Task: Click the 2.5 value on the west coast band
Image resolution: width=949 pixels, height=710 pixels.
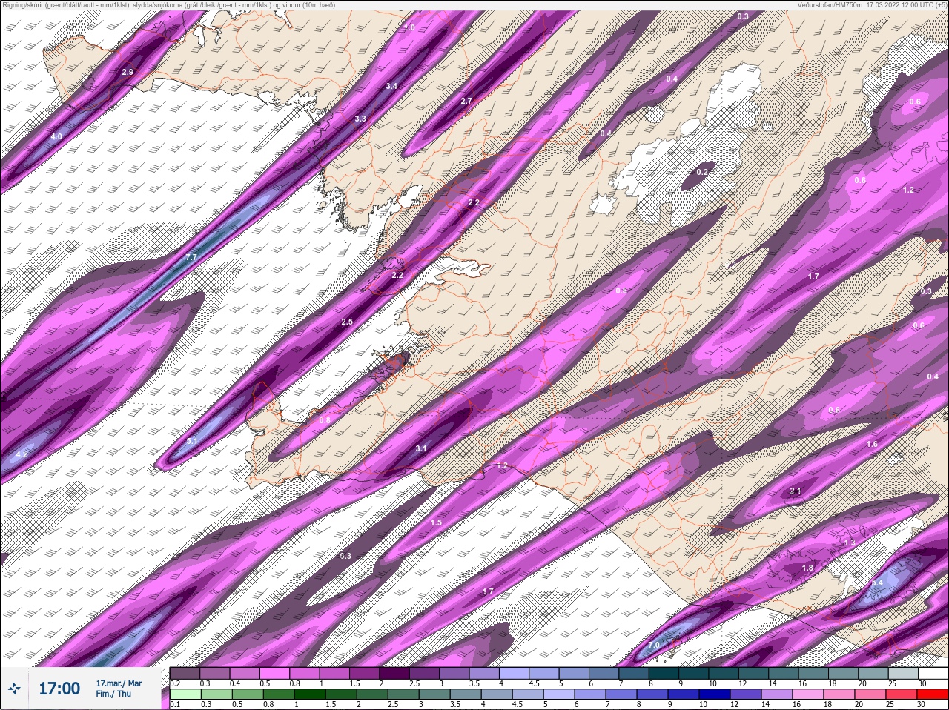Action: tap(347, 322)
